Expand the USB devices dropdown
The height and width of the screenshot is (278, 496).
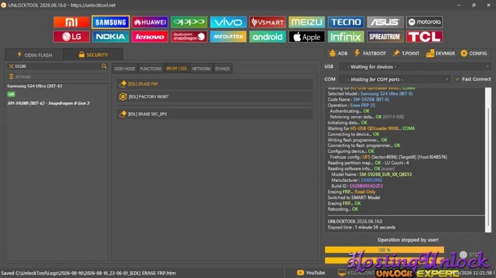(415, 67)
